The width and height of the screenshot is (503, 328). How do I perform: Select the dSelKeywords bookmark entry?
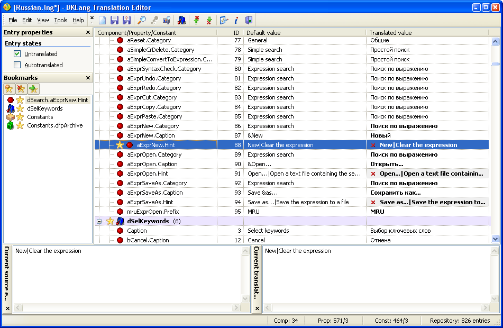tap(45, 108)
